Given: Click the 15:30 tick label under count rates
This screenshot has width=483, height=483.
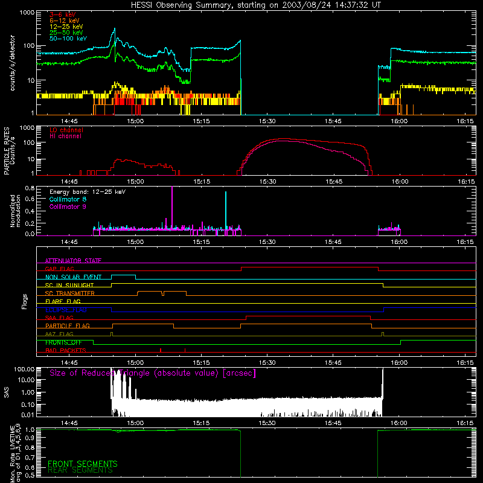Looking at the screenshot, I should 267,121.
